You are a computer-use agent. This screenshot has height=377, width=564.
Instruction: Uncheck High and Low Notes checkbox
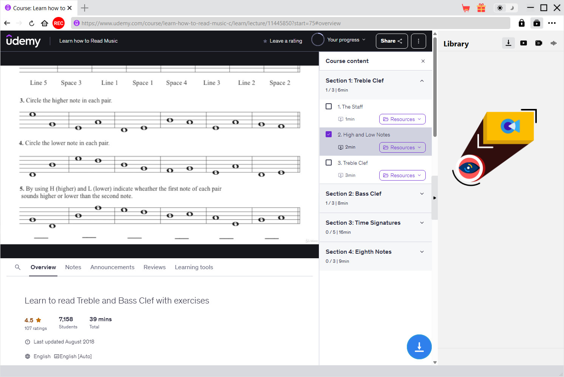(x=329, y=134)
